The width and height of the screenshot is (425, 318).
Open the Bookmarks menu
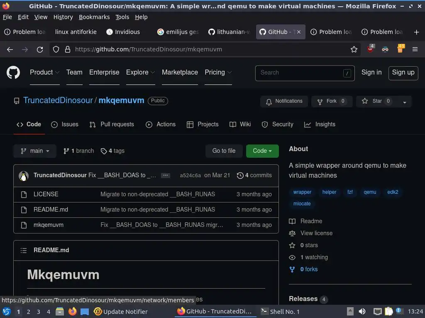pos(94,17)
